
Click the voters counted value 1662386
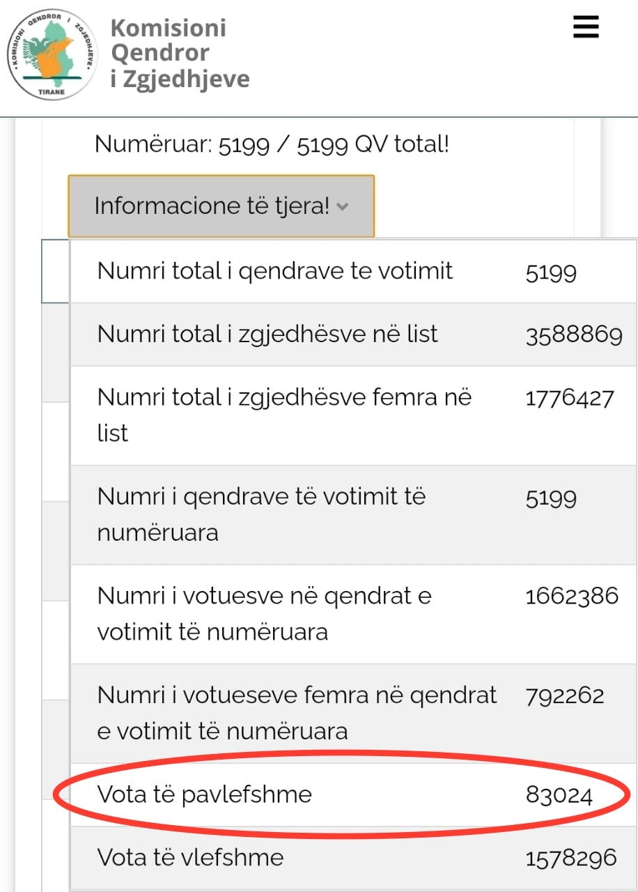click(572, 596)
